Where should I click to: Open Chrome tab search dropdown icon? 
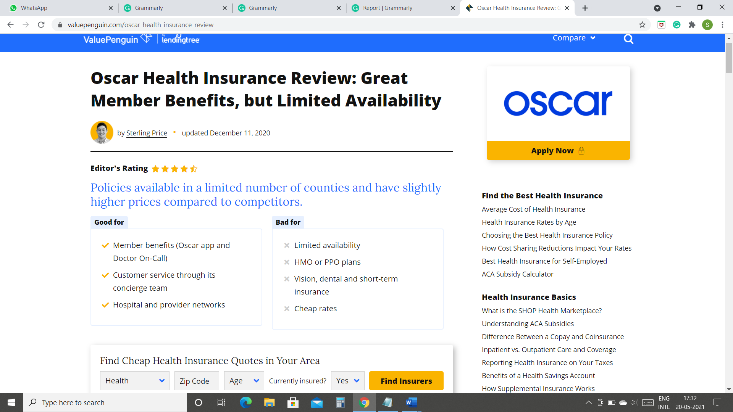pos(657,8)
